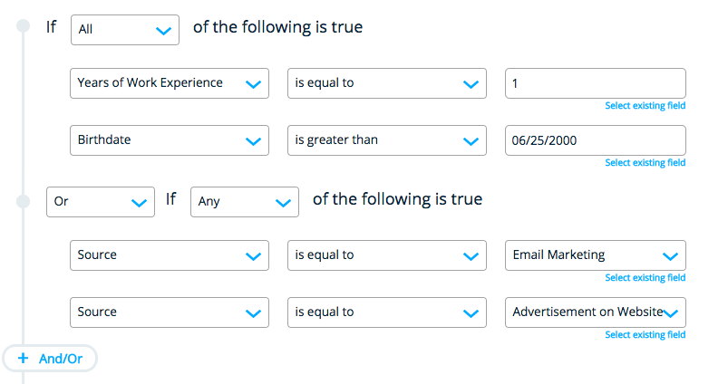Expand the Years of Work Experience field dropdown

pyautogui.click(x=169, y=83)
